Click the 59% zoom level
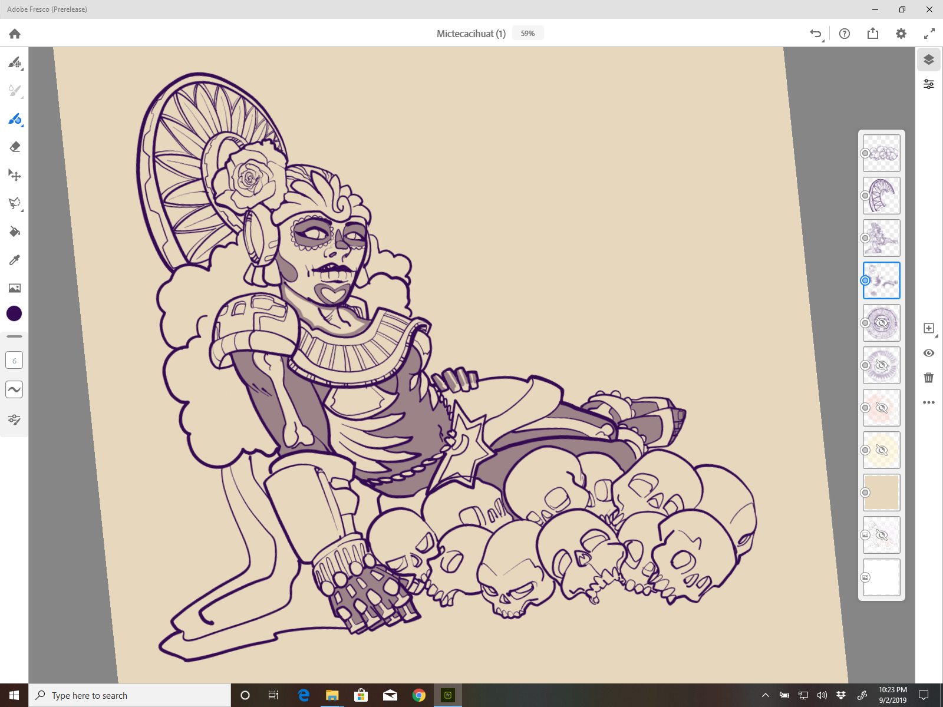This screenshot has width=943, height=707. [x=527, y=34]
